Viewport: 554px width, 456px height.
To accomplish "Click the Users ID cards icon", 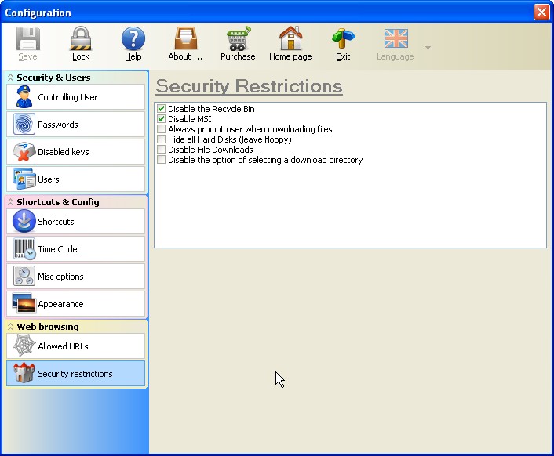I will (24, 179).
